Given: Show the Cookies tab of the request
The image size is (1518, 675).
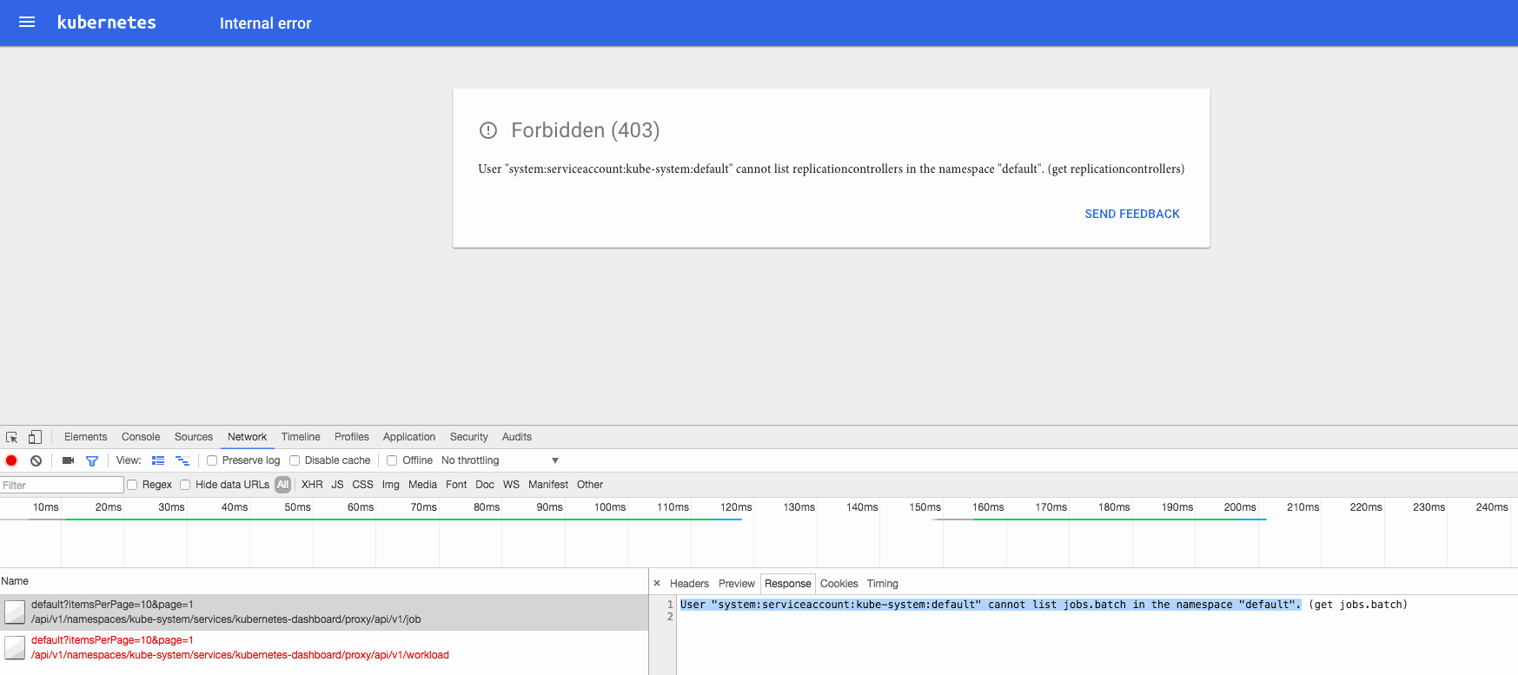Looking at the screenshot, I should tap(839, 584).
